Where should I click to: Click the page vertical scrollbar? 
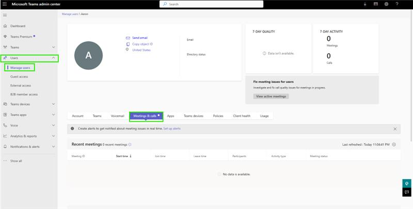tap(411, 76)
